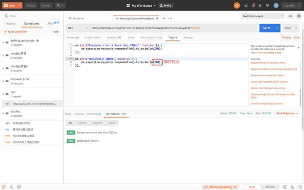Filter test results by Failed
Screen dimensions: 304x190
pos(112,123)
